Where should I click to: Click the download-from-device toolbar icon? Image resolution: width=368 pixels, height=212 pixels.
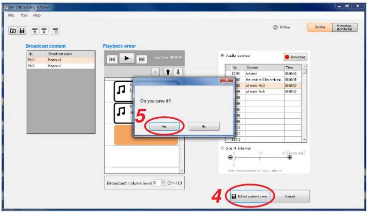(44, 31)
